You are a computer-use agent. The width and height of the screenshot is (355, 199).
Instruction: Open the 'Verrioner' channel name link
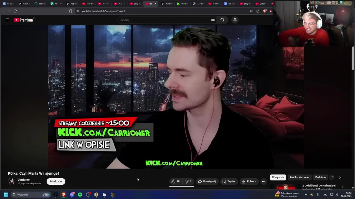24,180
